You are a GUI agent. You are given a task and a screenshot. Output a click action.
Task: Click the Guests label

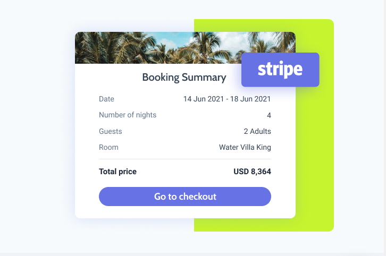pos(111,131)
